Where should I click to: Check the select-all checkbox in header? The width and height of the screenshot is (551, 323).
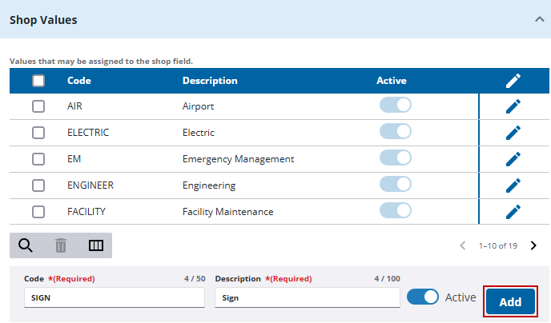point(38,81)
